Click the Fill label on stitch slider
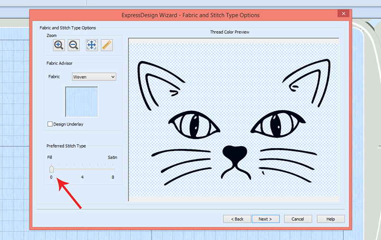 click(50, 158)
